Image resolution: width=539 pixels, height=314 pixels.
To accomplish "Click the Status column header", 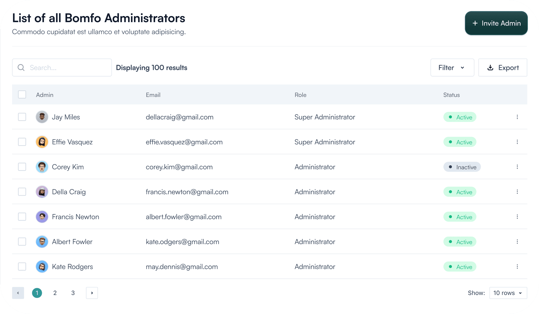I will [x=451, y=95].
